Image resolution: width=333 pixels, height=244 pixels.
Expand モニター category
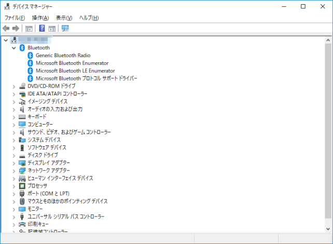coord(14,209)
